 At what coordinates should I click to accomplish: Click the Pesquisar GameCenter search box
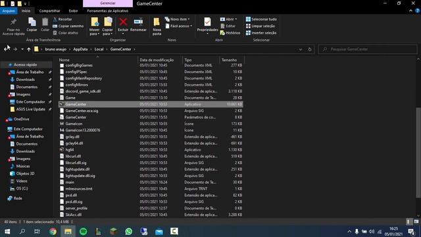pos(368,49)
